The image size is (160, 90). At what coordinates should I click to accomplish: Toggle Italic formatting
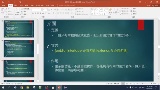(35, 13)
